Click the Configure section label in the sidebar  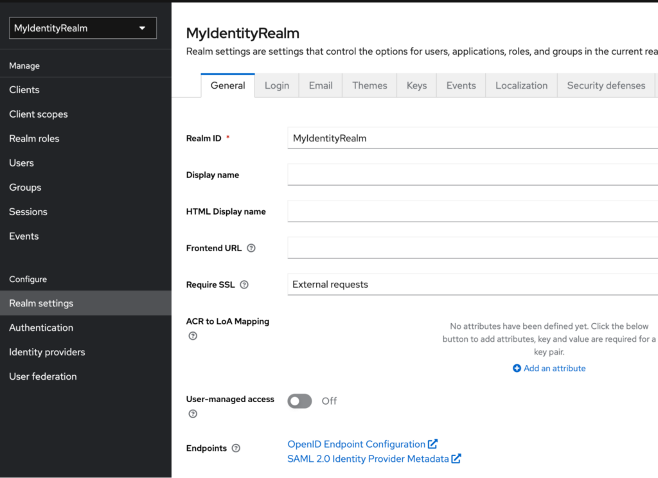tap(28, 279)
